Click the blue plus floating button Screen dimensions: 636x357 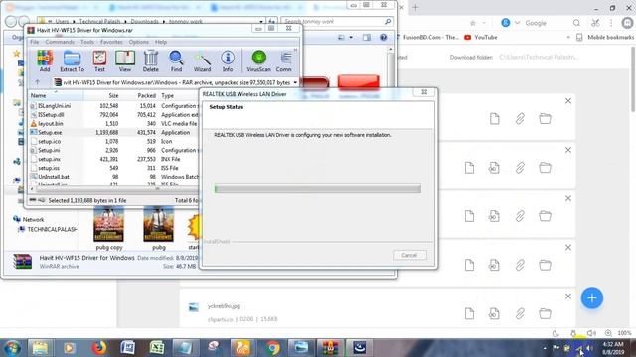[x=592, y=298]
